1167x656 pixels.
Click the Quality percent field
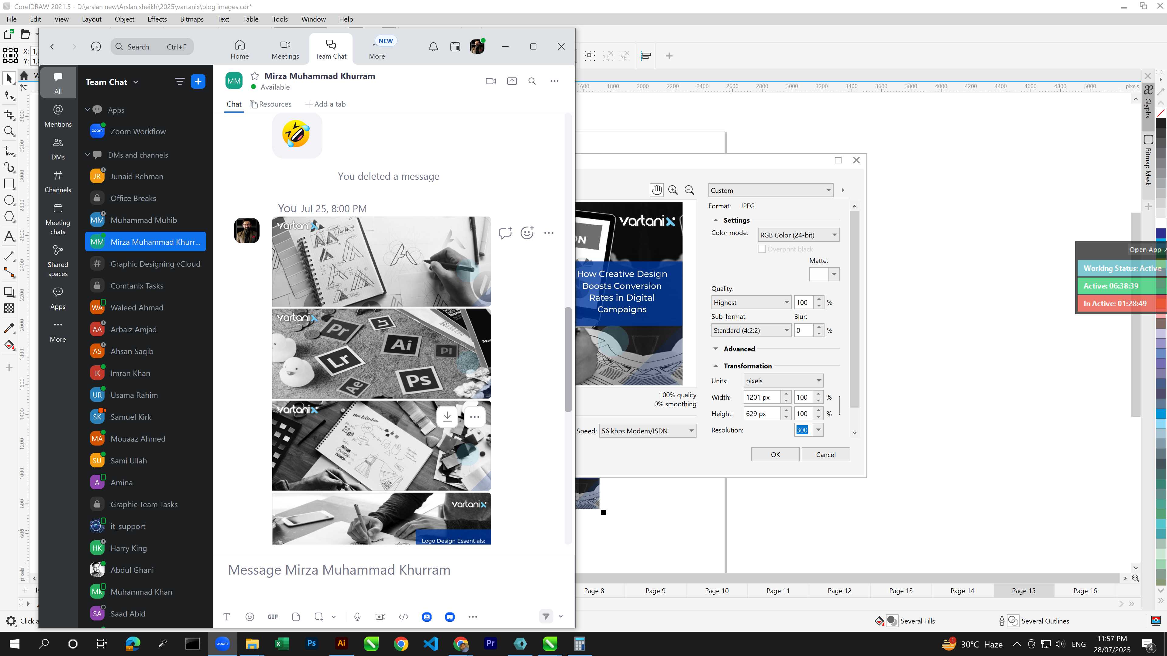click(x=804, y=302)
